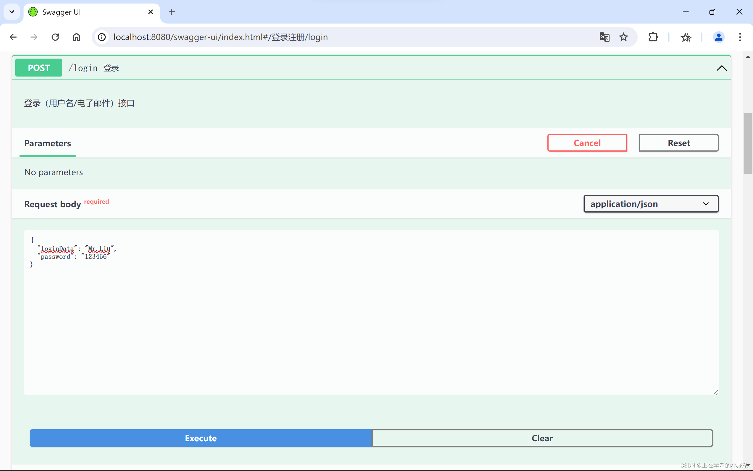Viewport: 753px width, 471px height.
Task: Open the Google Translate page icon
Action: (604, 37)
